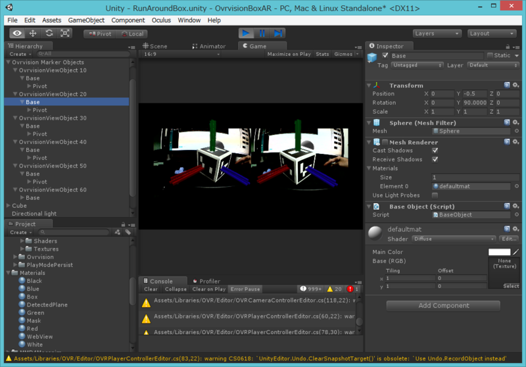Switch to the Animator tab
The height and width of the screenshot is (367, 526).
209,46
